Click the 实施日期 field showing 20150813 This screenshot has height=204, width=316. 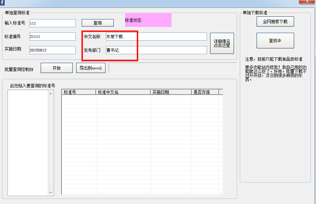point(52,50)
